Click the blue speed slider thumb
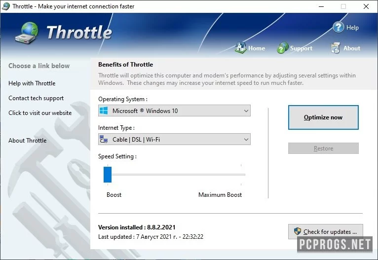The image size is (378, 260). click(x=108, y=175)
